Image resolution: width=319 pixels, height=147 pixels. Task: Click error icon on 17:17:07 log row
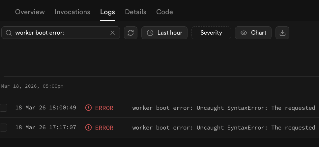(88, 128)
